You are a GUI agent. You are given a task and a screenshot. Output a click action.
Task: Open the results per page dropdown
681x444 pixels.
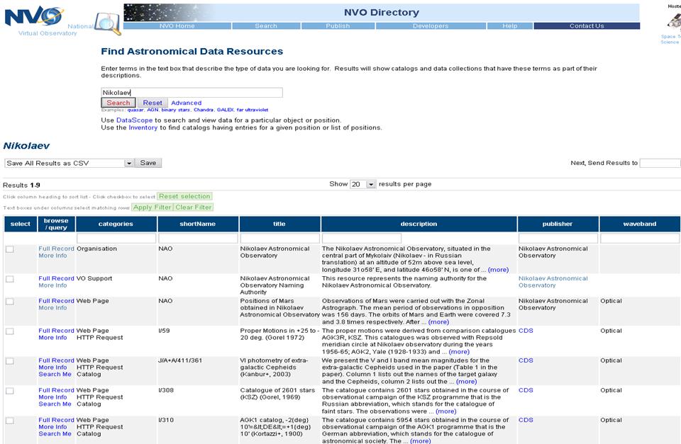coord(362,184)
